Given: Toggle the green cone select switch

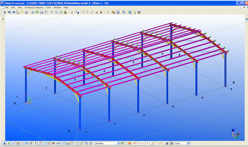Looking at the screenshot, I should tap(9, 143).
